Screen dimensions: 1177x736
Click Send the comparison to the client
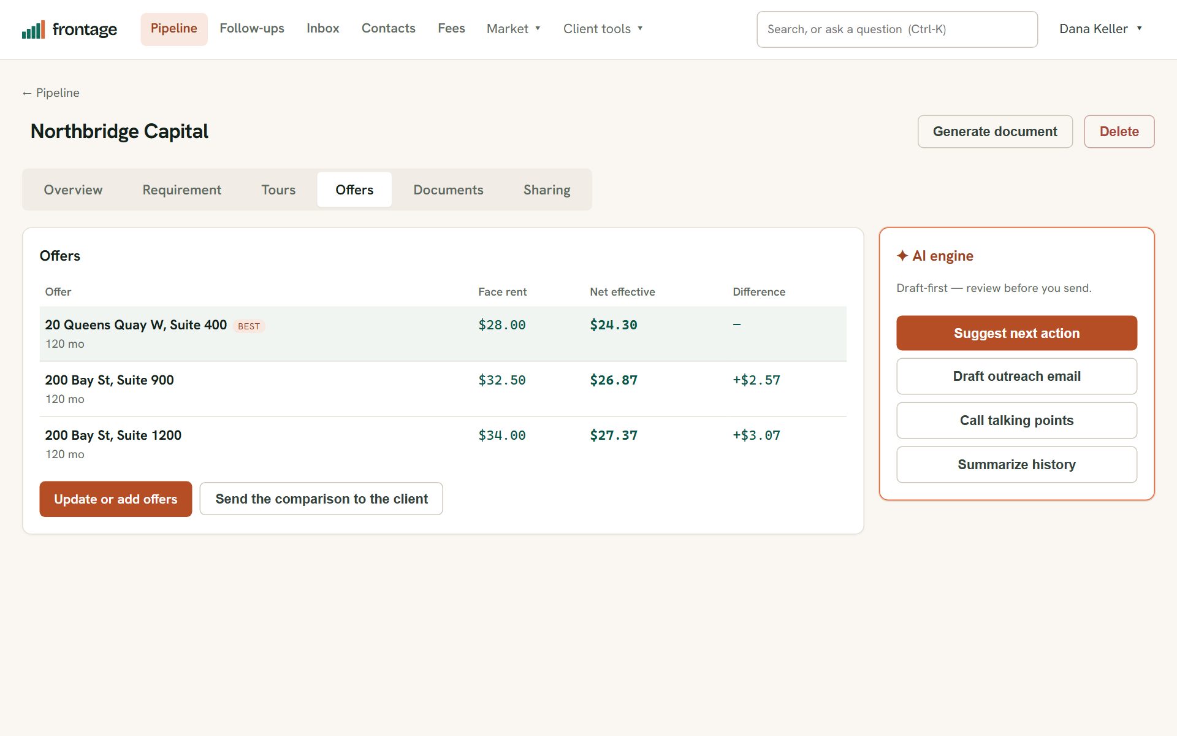click(321, 499)
